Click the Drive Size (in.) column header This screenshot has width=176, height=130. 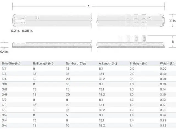pos(11,64)
